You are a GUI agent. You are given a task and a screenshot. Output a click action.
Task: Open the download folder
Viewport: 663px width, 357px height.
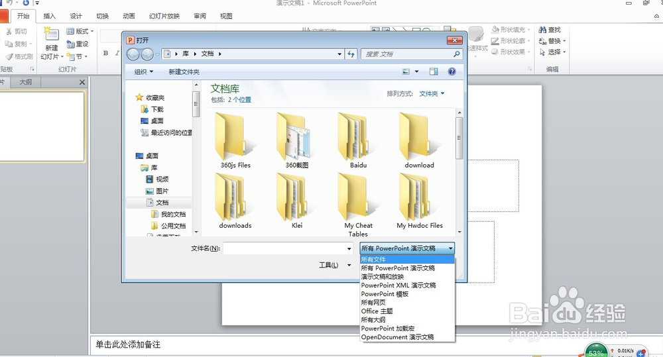coord(419,140)
